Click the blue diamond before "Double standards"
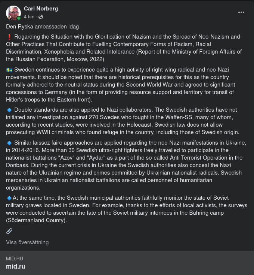 (9, 110)
